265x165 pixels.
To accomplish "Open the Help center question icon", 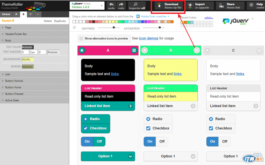I will [x=251, y=5].
